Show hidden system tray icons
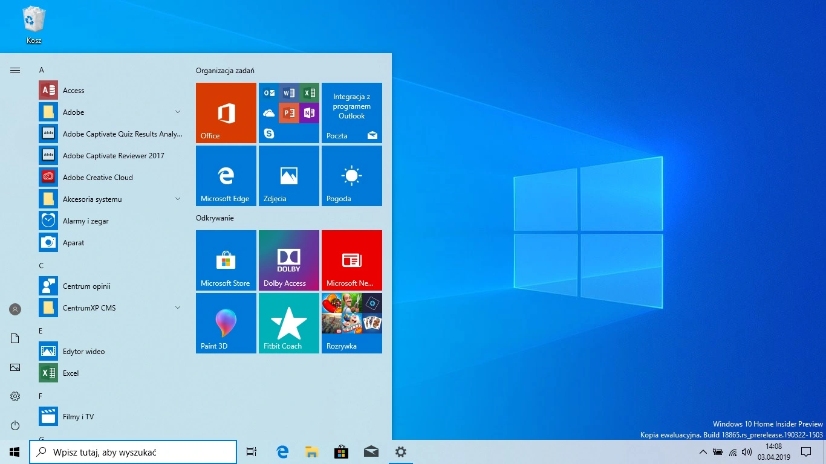Image resolution: width=826 pixels, height=464 pixels. tap(703, 452)
